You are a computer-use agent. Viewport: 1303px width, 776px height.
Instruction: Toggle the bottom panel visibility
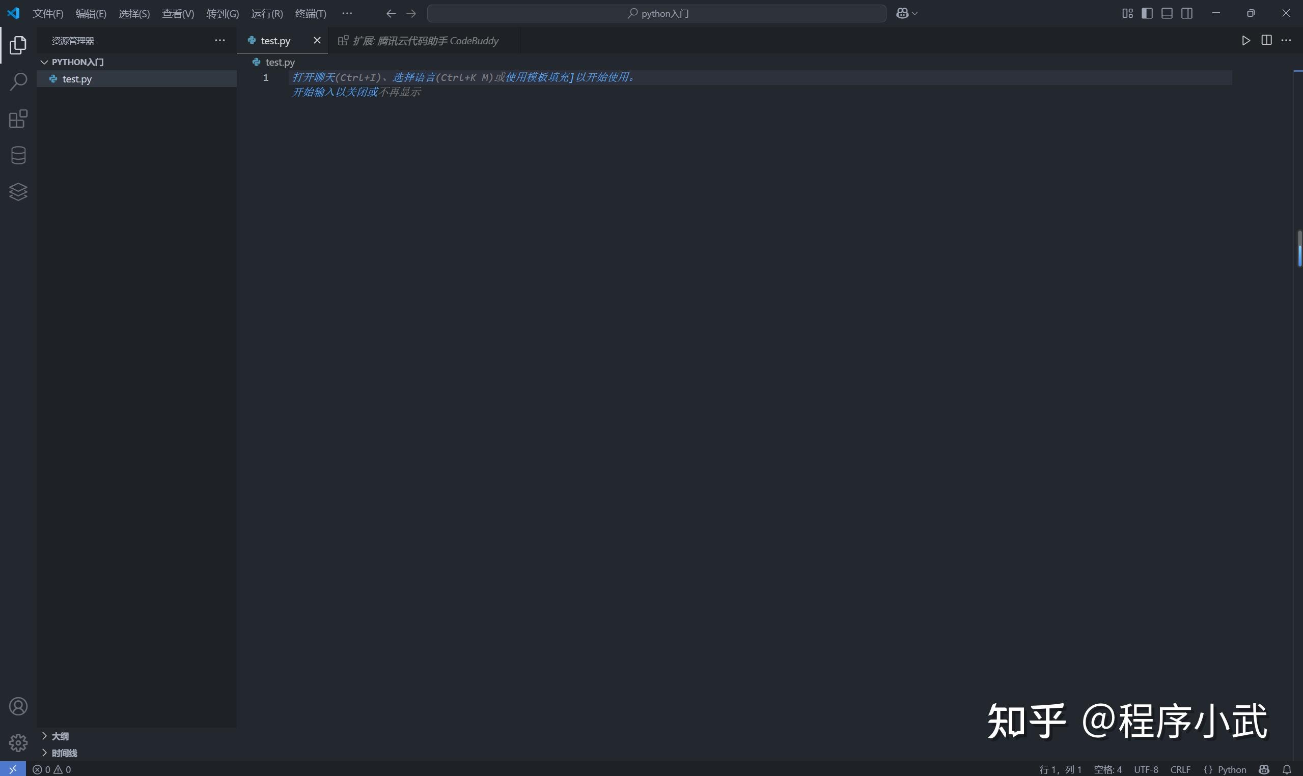[x=1167, y=13]
